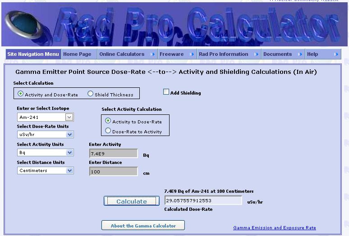Click the Freeware submenu arrow
349x236 pixels.
coord(192,54)
